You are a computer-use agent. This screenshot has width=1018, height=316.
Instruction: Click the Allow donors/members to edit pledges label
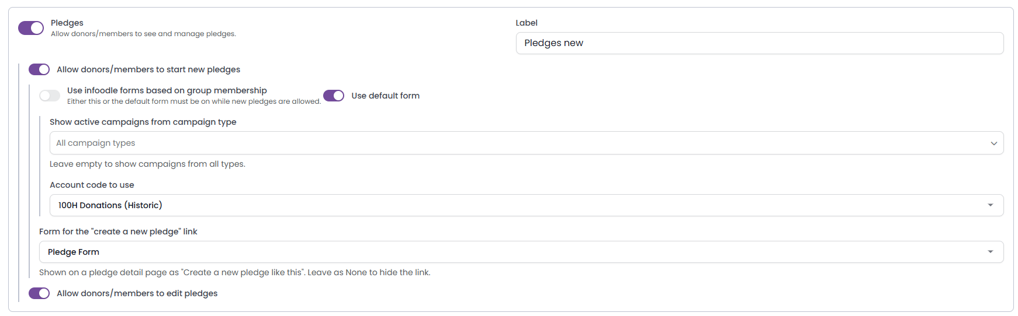[137, 293]
